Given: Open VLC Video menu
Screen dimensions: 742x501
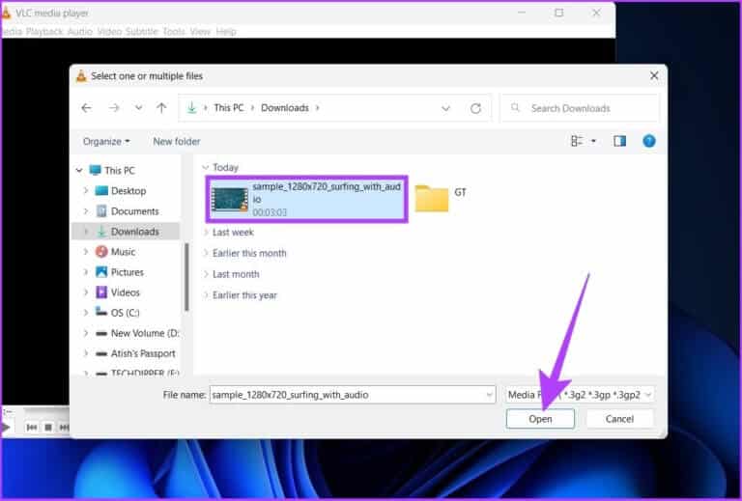Looking at the screenshot, I should tap(109, 32).
